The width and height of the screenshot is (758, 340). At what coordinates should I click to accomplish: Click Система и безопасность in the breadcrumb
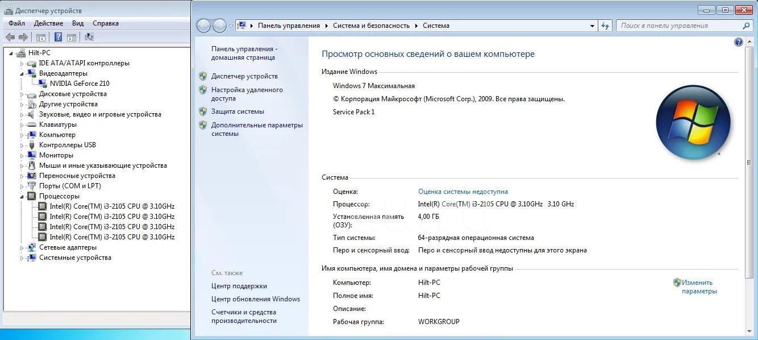click(x=371, y=26)
